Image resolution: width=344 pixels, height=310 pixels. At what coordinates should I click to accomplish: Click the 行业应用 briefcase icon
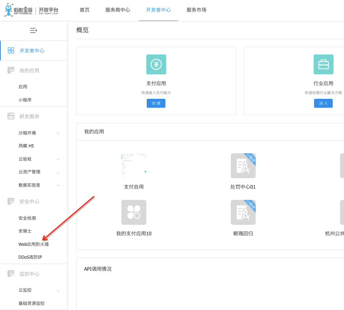coord(323,64)
